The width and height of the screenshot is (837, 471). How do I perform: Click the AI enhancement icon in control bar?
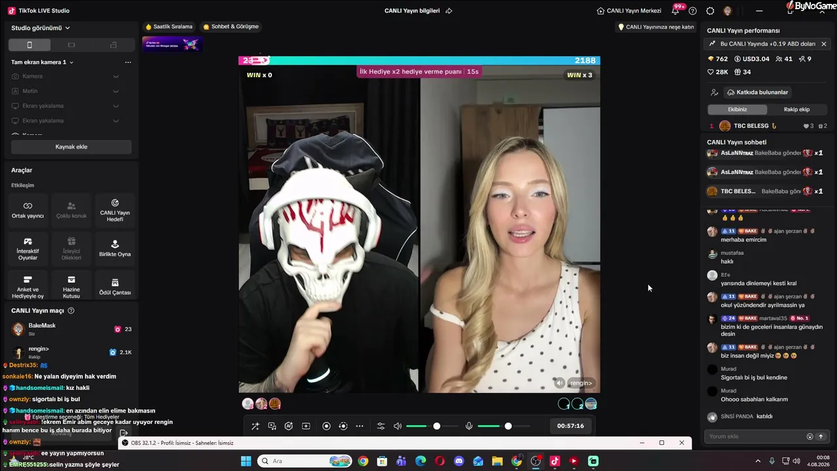[x=288, y=427]
